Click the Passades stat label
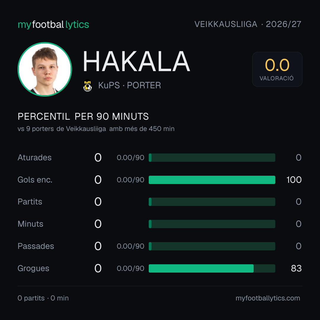Viewport: 320px width, 320px height. (x=36, y=246)
